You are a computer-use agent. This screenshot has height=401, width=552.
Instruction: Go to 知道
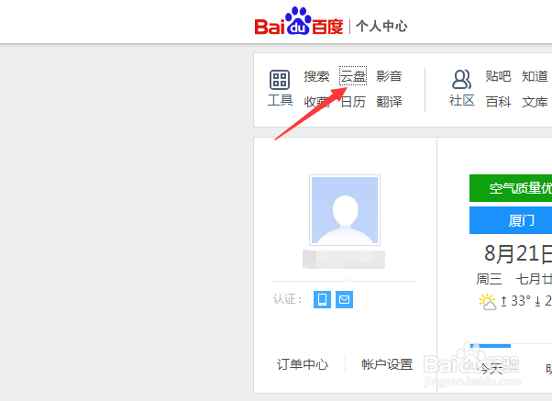[x=535, y=76]
